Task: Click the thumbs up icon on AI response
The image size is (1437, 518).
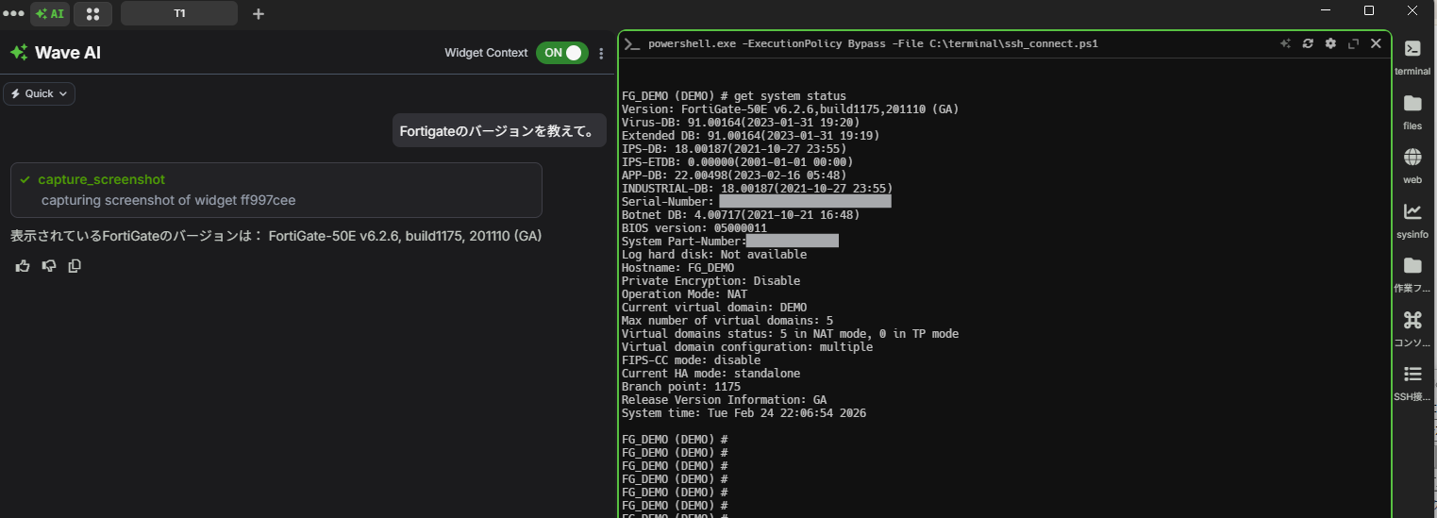Action: [x=23, y=266]
